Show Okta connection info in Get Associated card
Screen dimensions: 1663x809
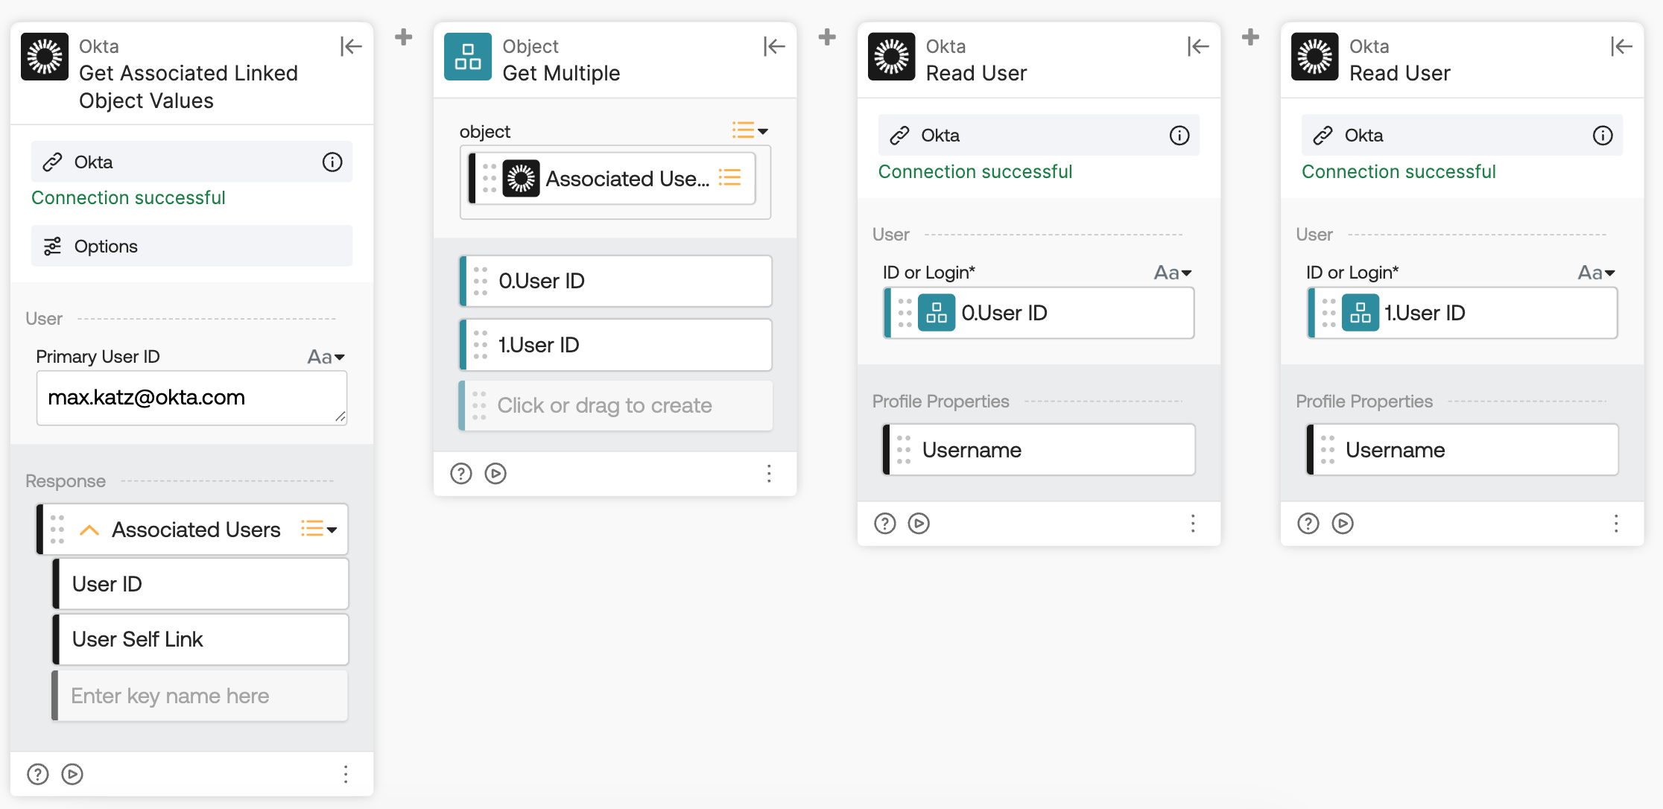[x=332, y=162]
